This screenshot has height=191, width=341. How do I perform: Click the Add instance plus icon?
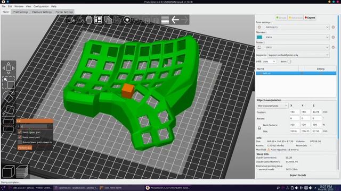pos(127,20)
